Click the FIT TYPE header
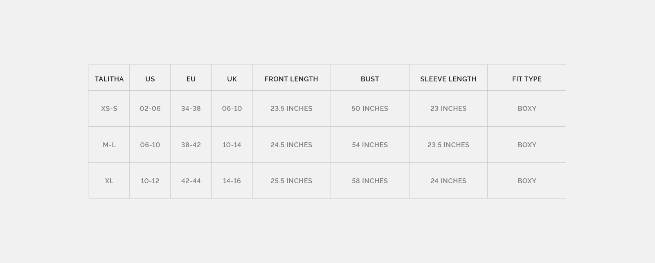 coord(527,79)
